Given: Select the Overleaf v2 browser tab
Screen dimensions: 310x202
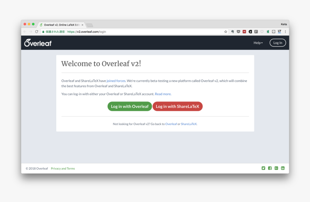Looking at the screenshot, I should [x=61, y=25].
